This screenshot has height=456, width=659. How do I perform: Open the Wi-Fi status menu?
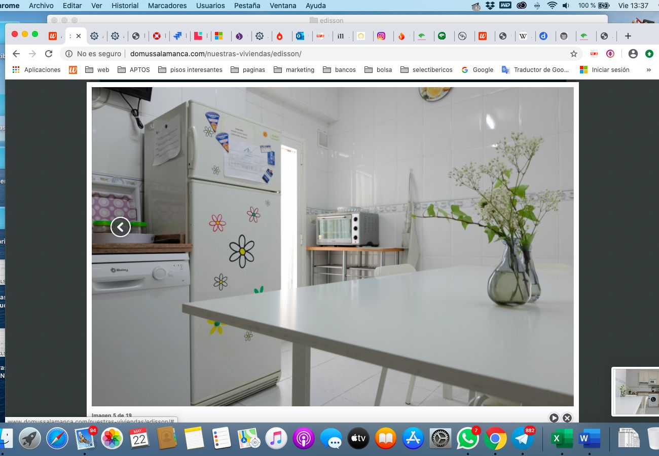click(x=552, y=6)
